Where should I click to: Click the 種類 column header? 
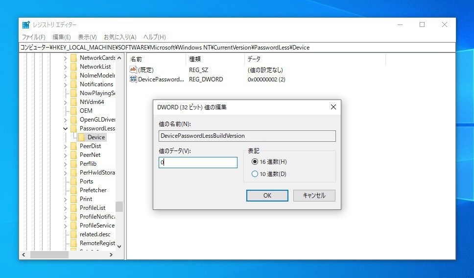tap(215, 59)
